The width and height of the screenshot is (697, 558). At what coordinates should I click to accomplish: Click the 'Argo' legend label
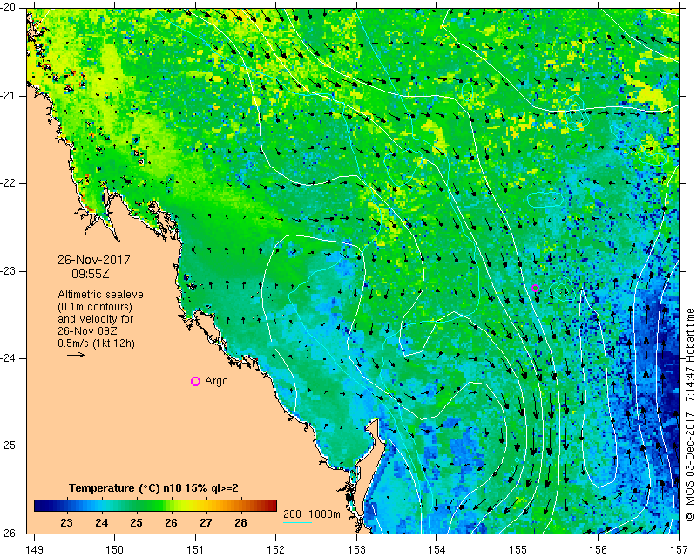pos(216,381)
